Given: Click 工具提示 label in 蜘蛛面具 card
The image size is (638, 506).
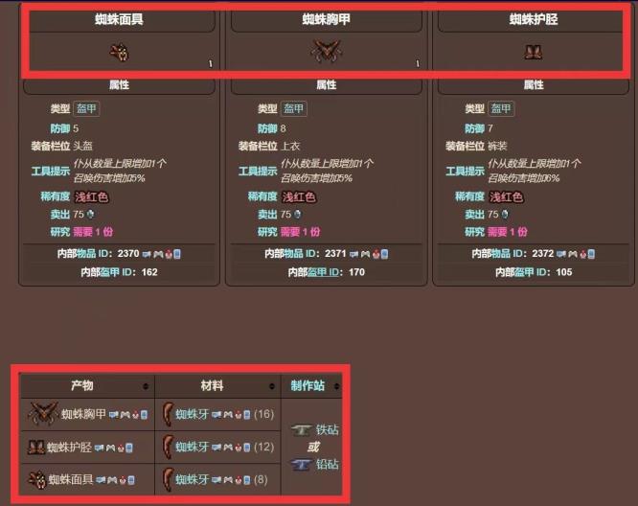Looking at the screenshot, I should tap(51, 171).
